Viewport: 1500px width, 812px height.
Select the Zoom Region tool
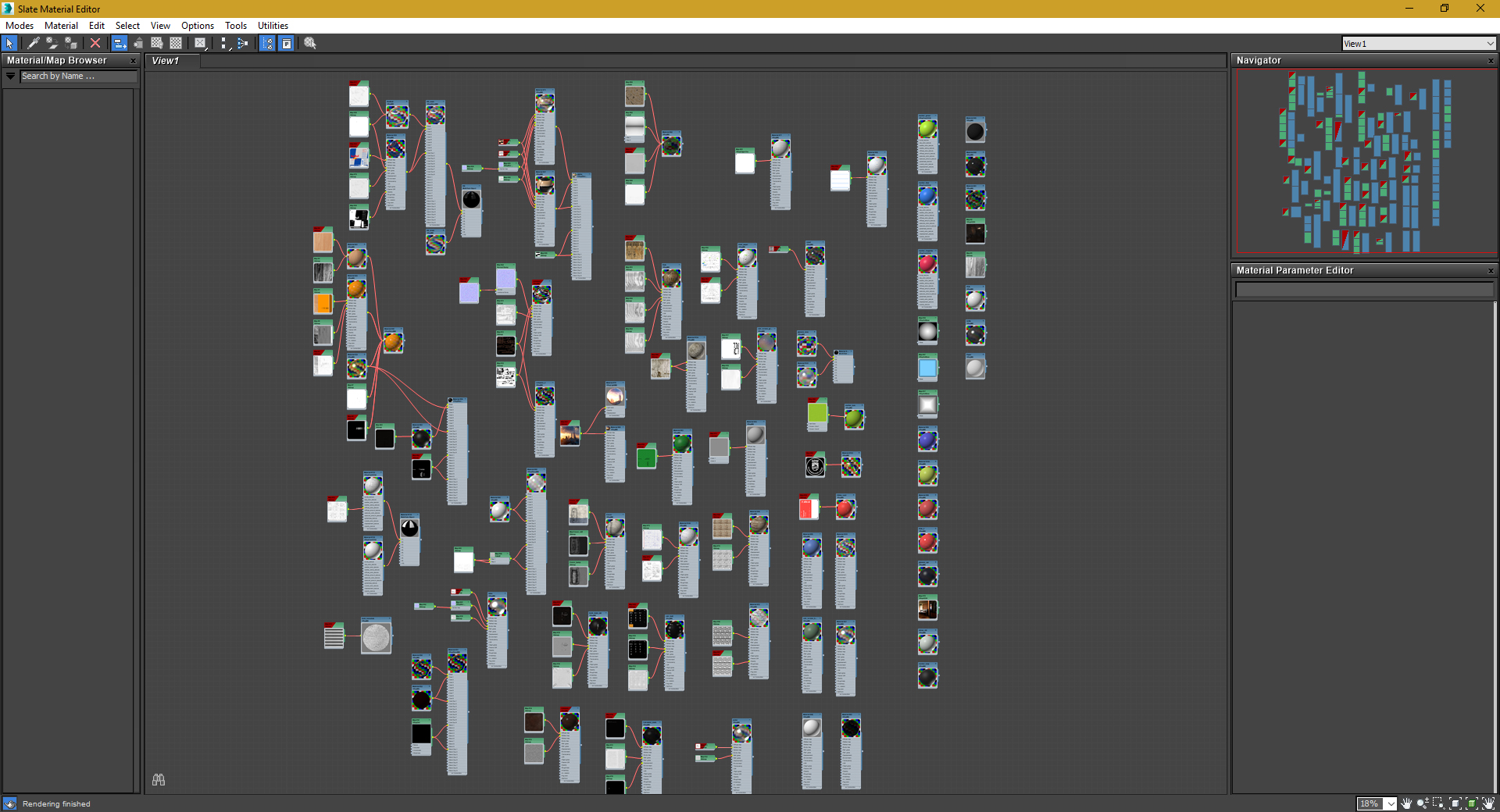pyautogui.click(x=1438, y=803)
